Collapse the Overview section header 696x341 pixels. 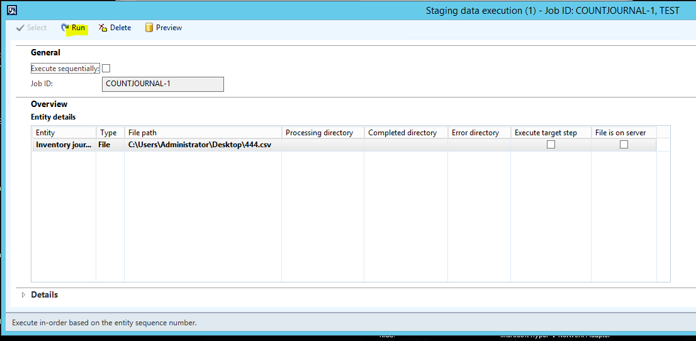tap(49, 104)
